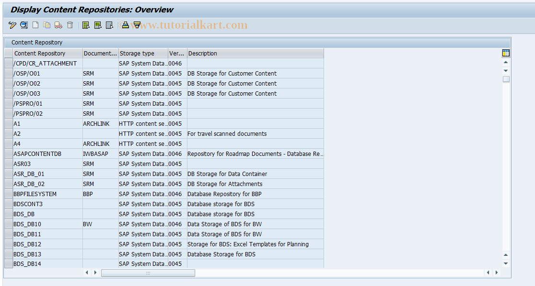This screenshot has height=286, width=535.
Task: Click the Display magnifier icon
Action: [x=23, y=25]
